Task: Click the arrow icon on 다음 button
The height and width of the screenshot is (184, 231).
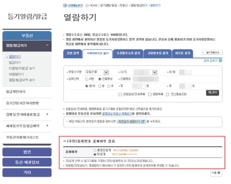Action: coord(219,173)
